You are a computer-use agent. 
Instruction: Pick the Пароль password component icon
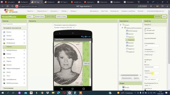[x=4, y=61]
